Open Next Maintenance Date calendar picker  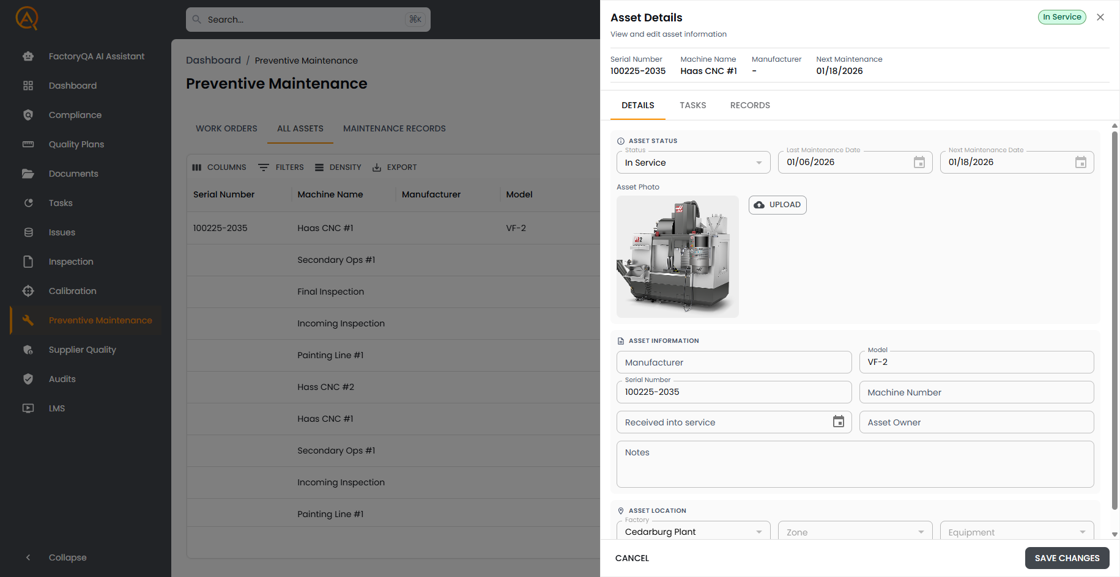pos(1080,162)
